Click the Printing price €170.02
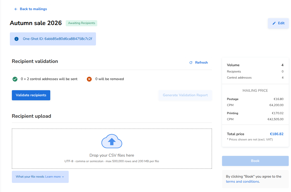 pyautogui.click(x=278, y=113)
